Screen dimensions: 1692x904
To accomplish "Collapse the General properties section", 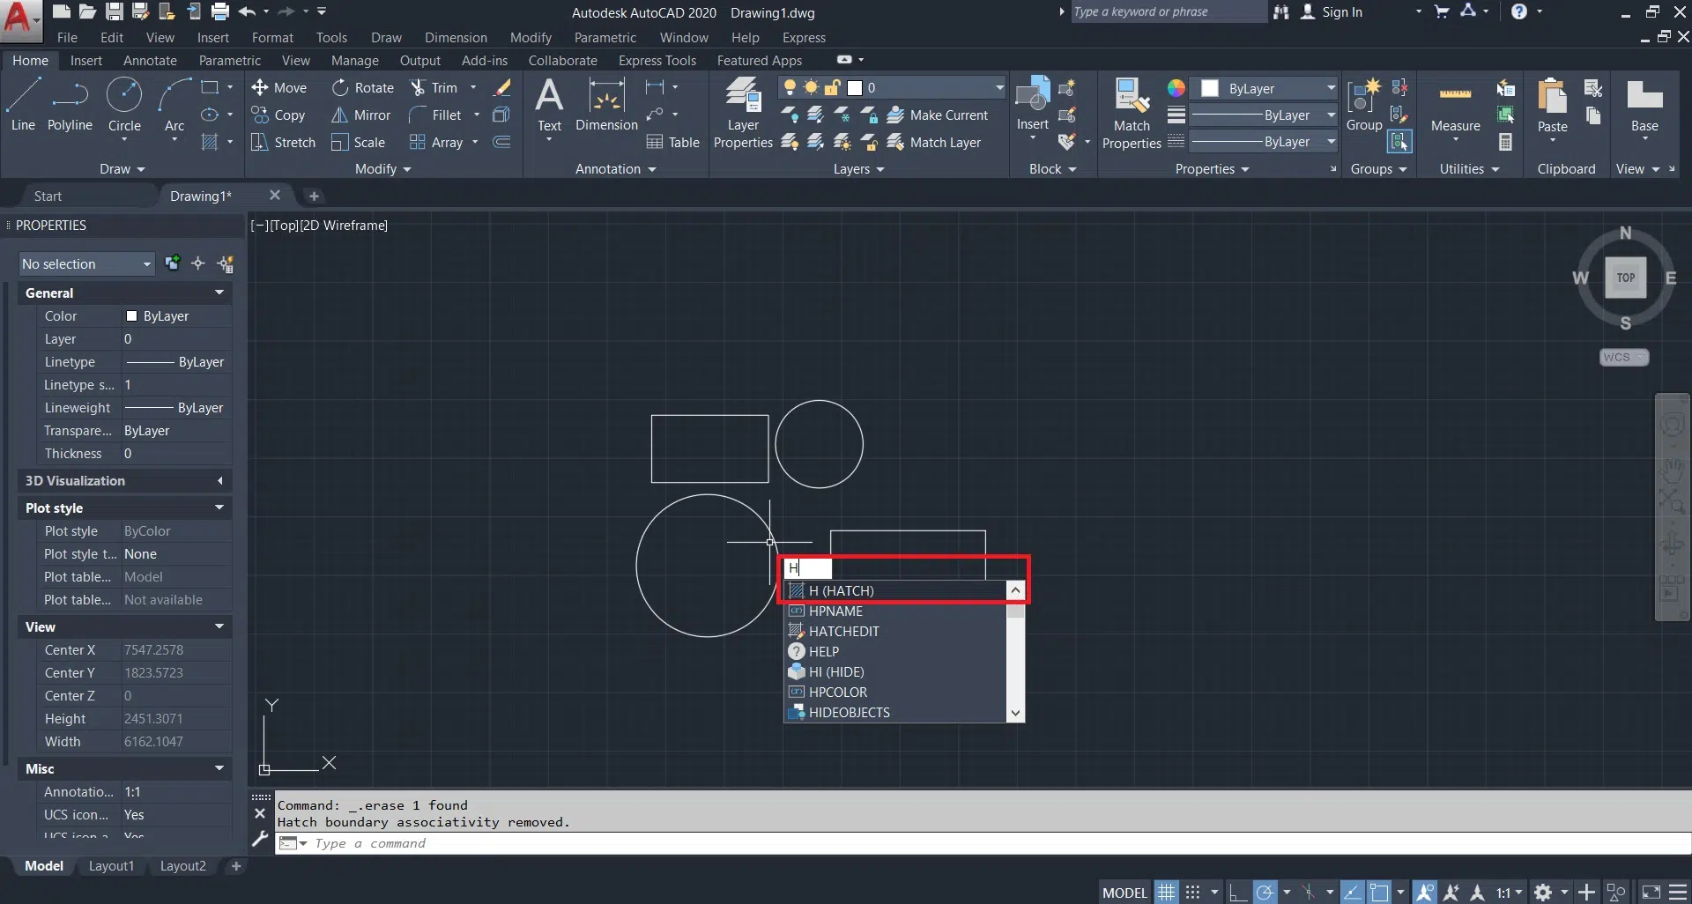I will (x=219, y=293).
